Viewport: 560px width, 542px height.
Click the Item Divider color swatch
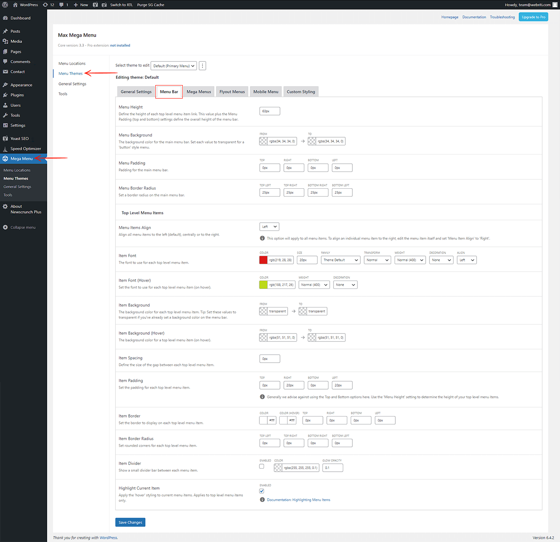(x=278, y=467)
